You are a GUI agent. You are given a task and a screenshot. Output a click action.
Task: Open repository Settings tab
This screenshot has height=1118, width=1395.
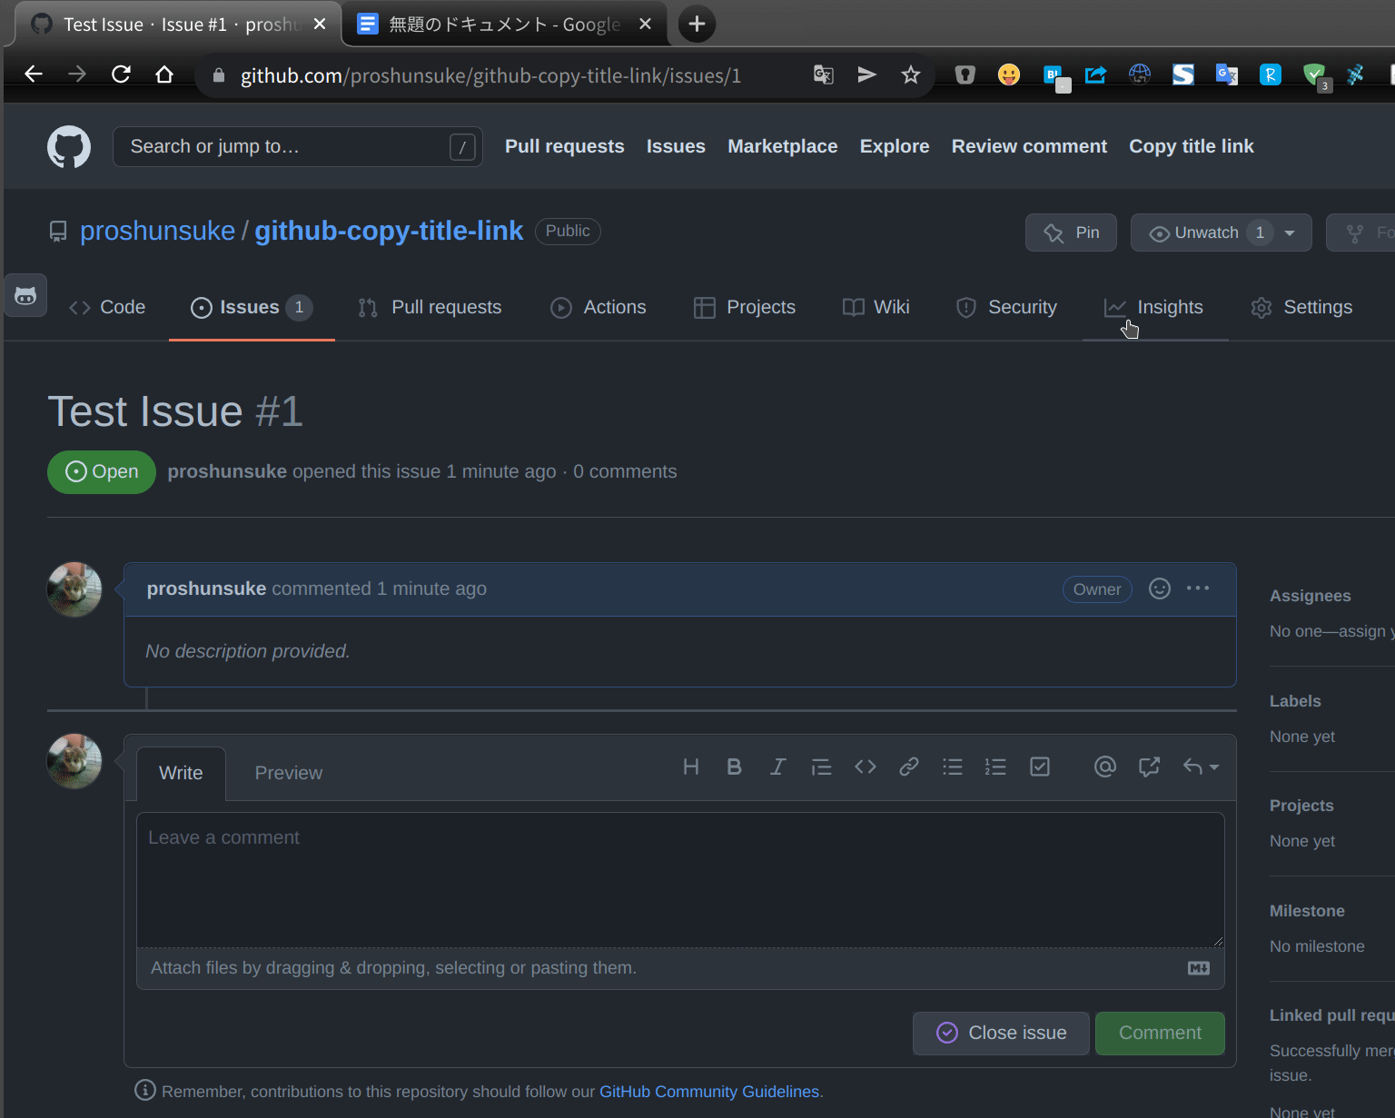1301,307
